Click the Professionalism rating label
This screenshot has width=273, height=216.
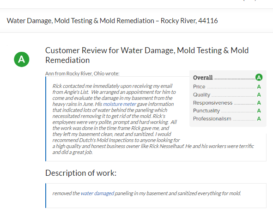tap(212, 119)
